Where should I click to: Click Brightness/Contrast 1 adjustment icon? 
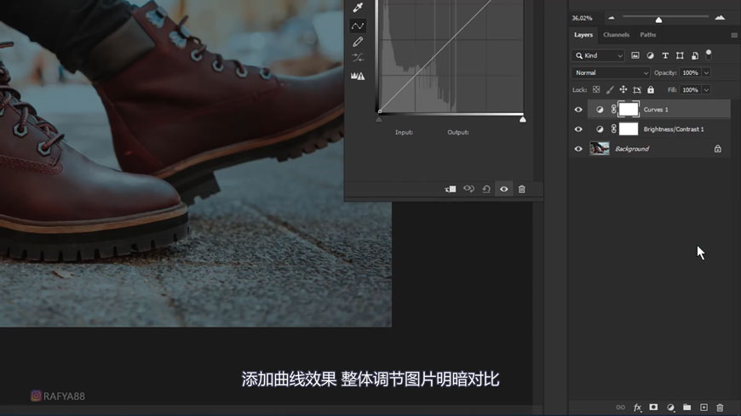(x=600, y=129)
